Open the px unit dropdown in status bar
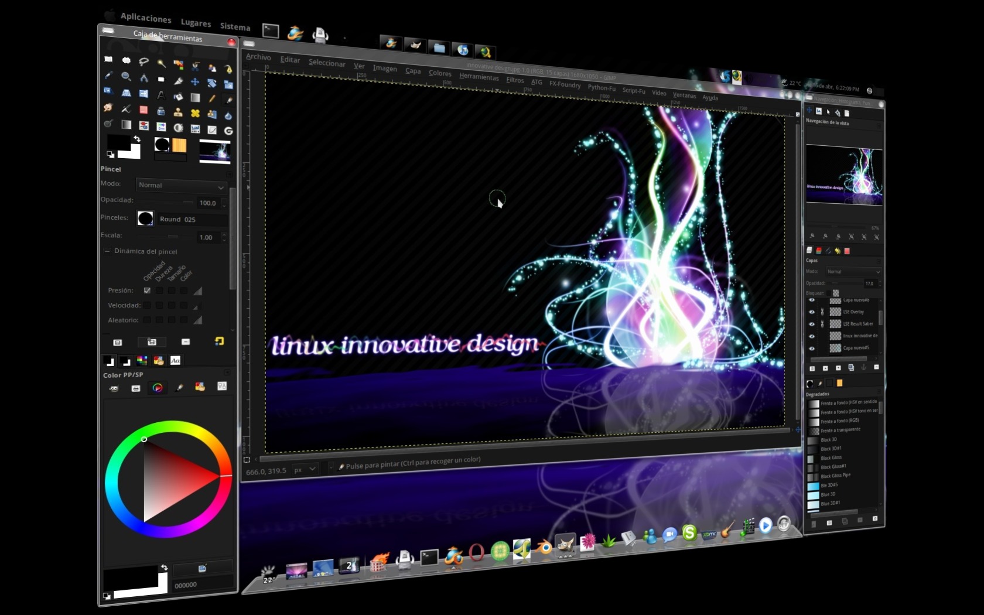This screenshot has height=615, width=984. coord(305,469)
